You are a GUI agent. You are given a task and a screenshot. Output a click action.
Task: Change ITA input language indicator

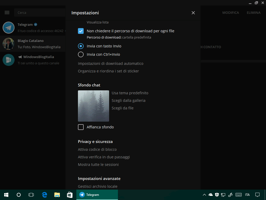[x=247, y=195]
